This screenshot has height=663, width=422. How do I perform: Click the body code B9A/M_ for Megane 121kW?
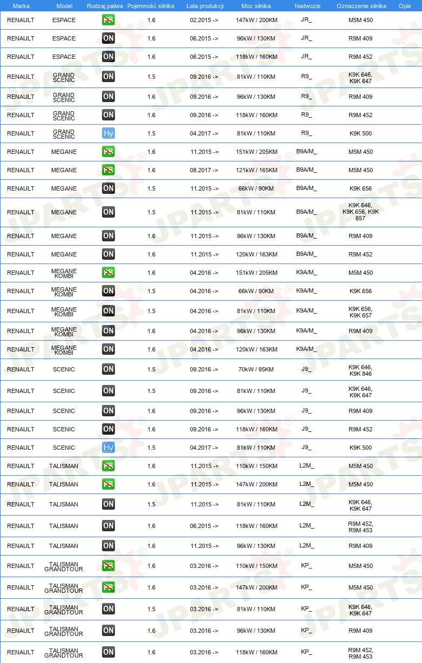(307, 170)
